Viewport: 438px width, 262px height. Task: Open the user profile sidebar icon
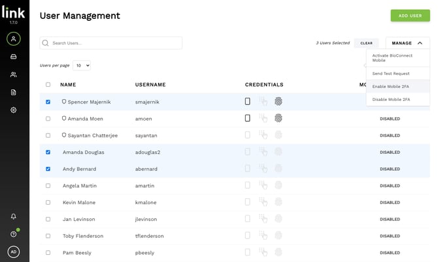coord(14,39)
